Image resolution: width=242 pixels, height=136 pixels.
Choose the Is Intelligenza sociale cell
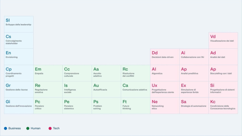coord(77,90)
